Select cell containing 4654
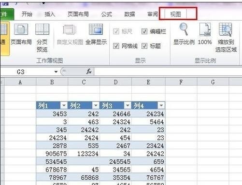Image resolution: width=242 pixels, height=185 pixels. (148, 170)
